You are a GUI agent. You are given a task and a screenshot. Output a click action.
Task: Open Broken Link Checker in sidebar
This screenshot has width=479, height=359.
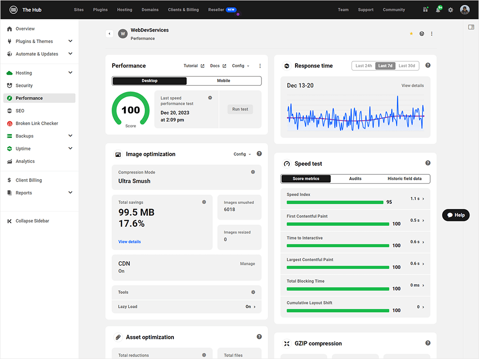pyautogui.click(x=39, y=124)
